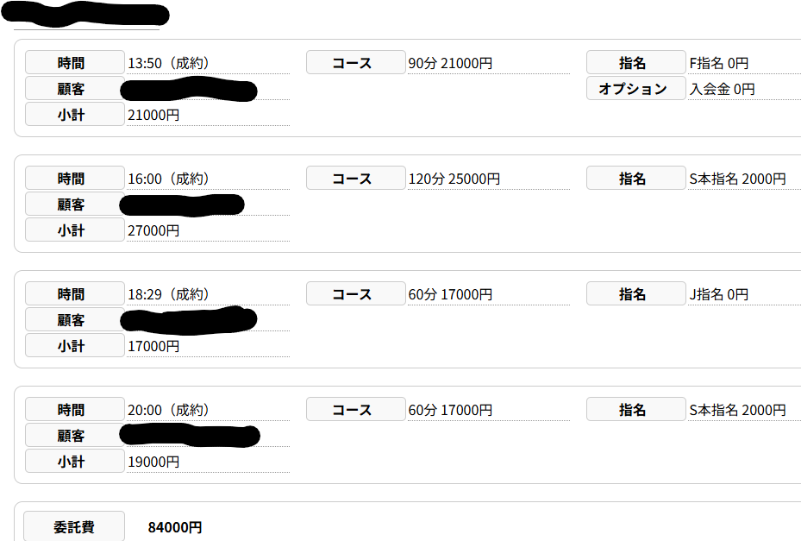Click the 84000円 total amount
Screen dimensions: 801x541
click(175, 527)
